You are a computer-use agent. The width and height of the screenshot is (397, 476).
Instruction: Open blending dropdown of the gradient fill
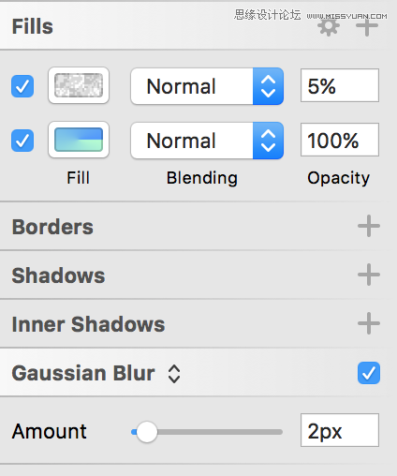(x=207, y=141)
